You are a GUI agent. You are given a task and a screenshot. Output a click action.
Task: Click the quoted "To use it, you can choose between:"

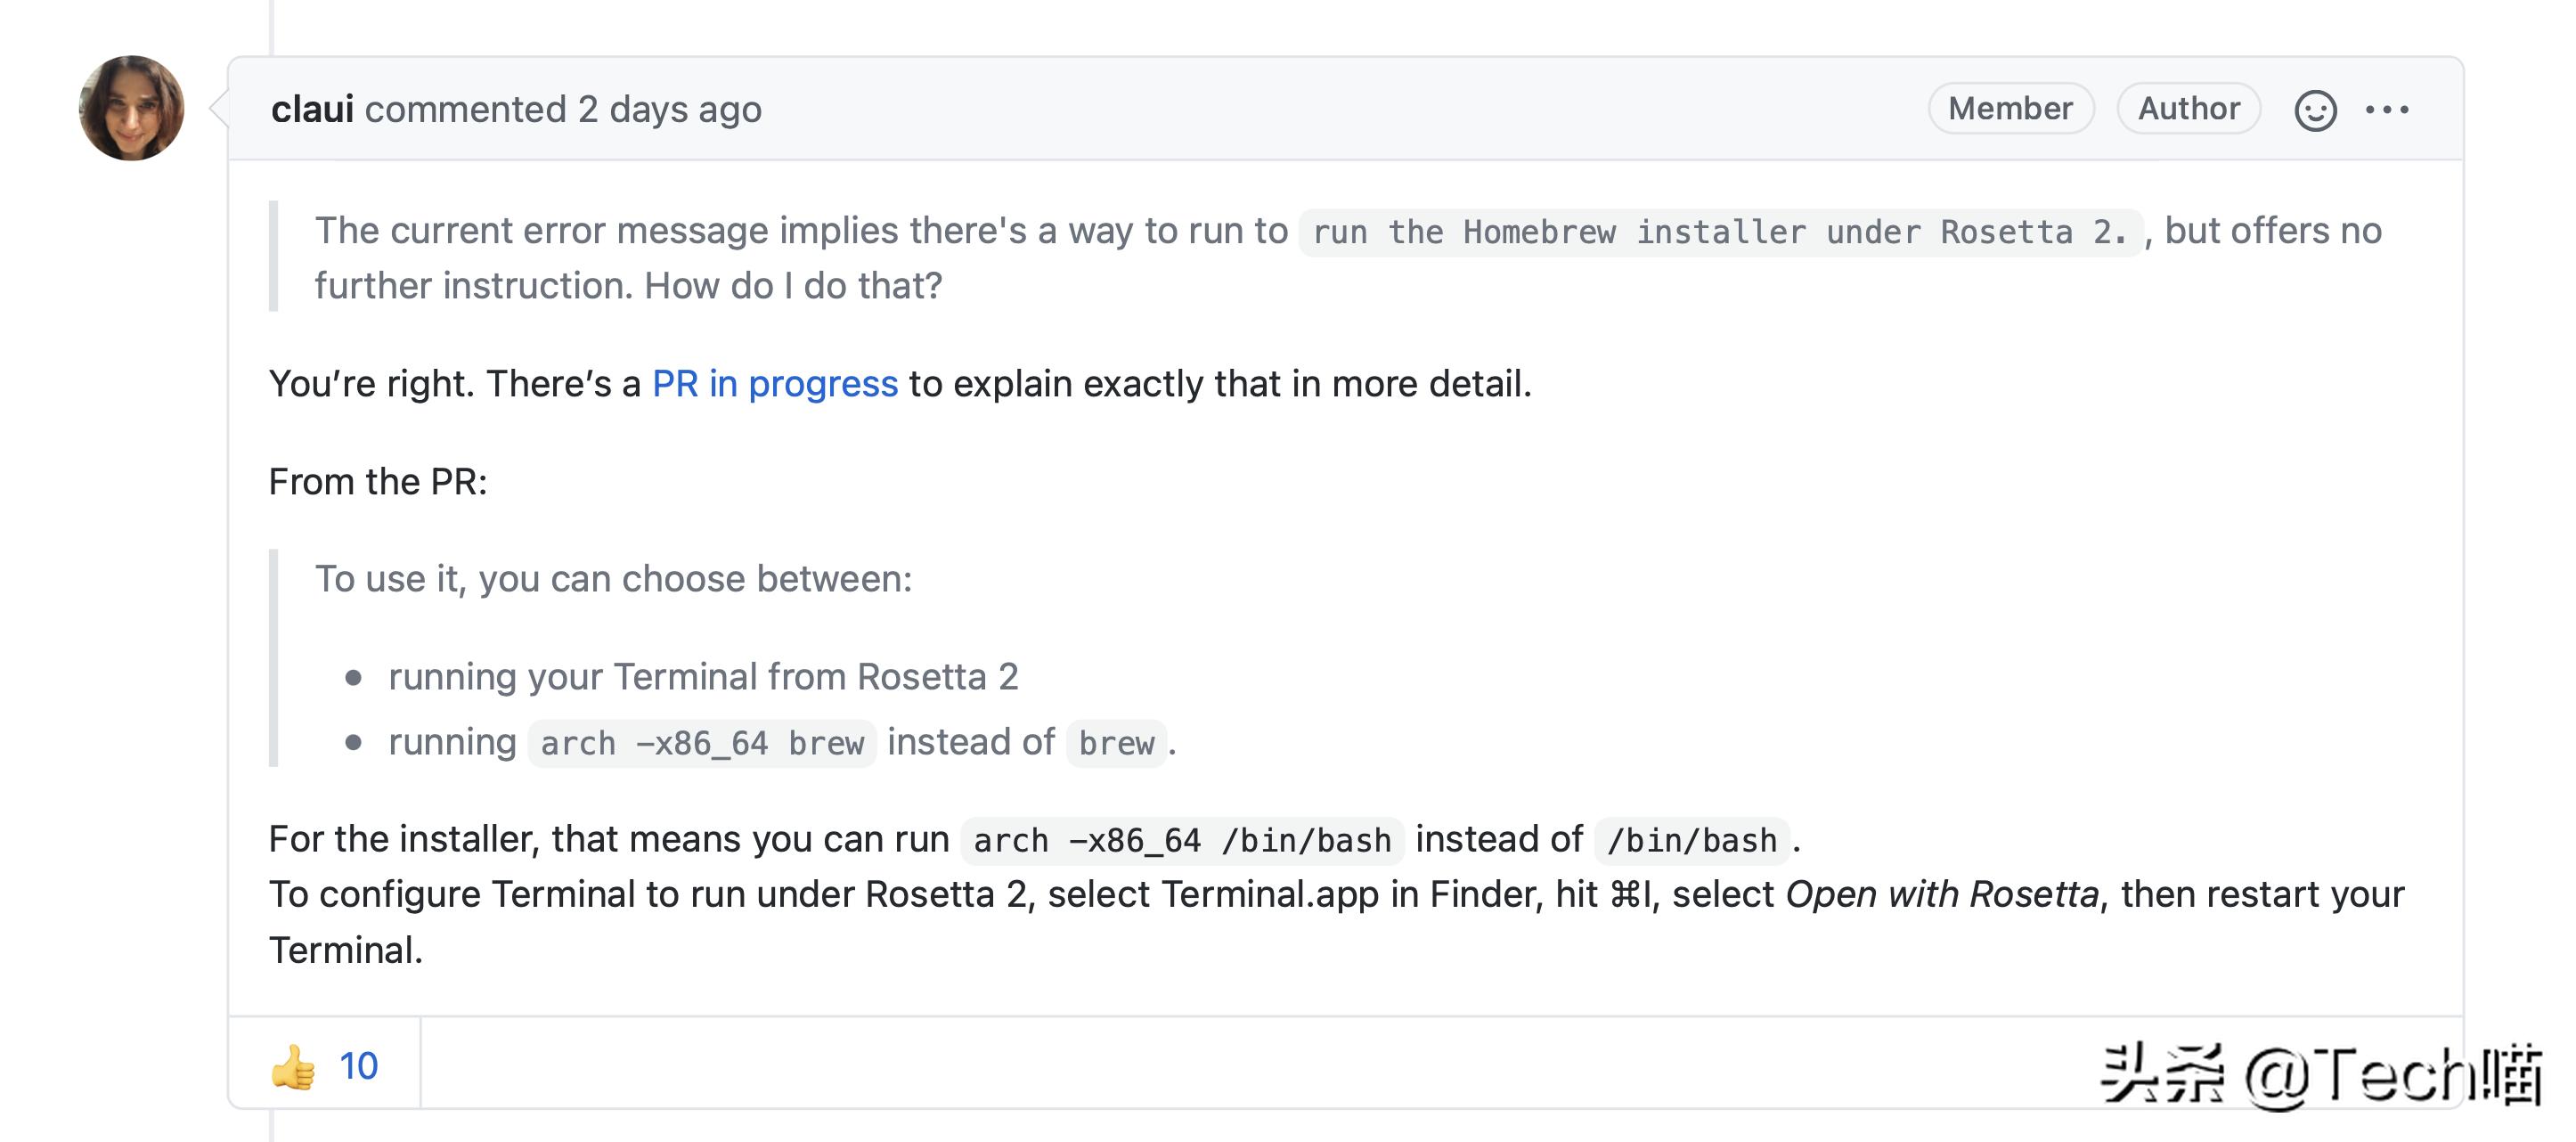[x=613, y=579]
